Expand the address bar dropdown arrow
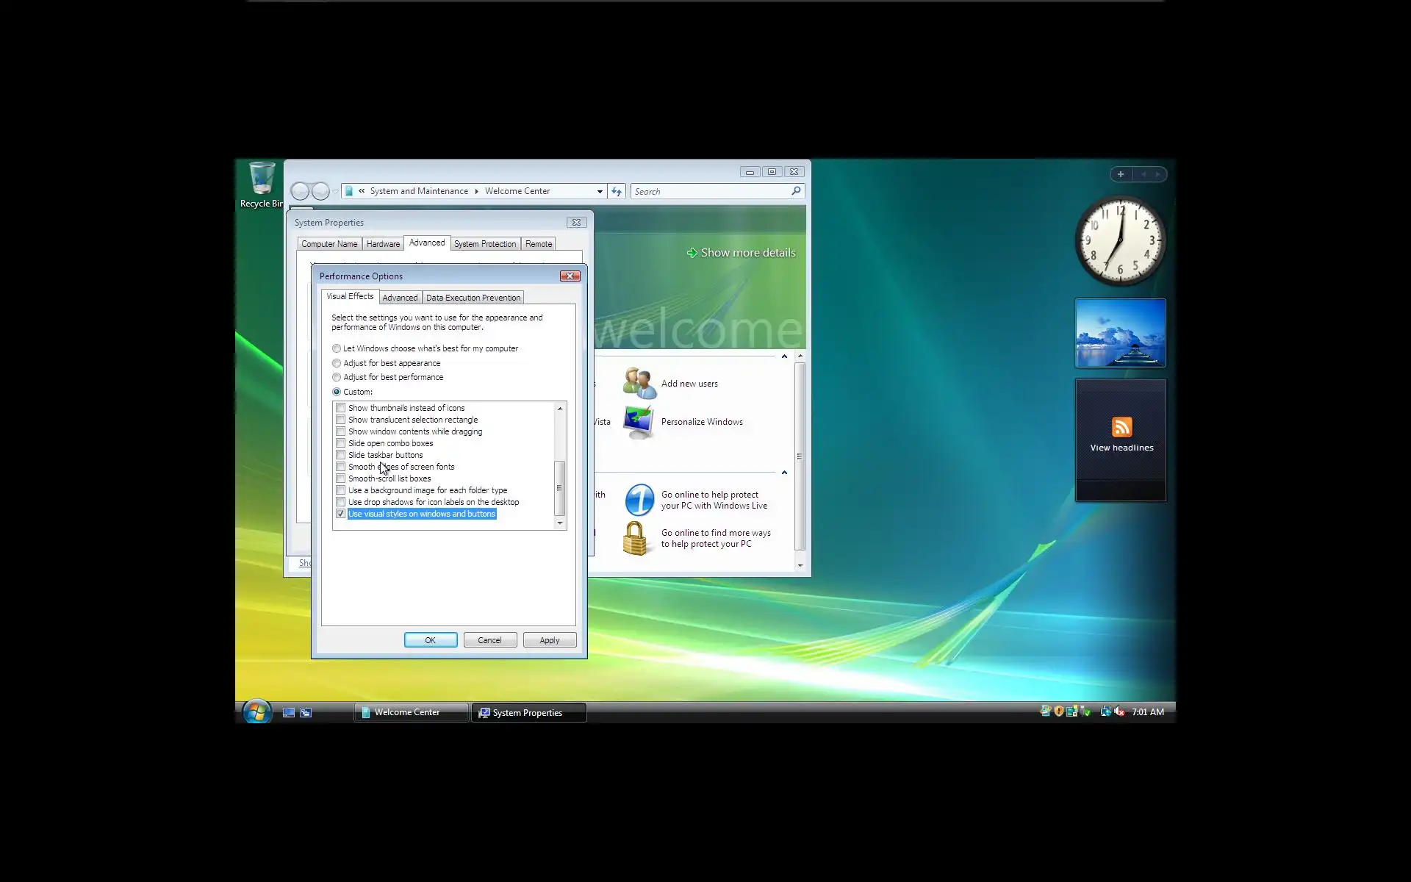 [x=600, y=192]
